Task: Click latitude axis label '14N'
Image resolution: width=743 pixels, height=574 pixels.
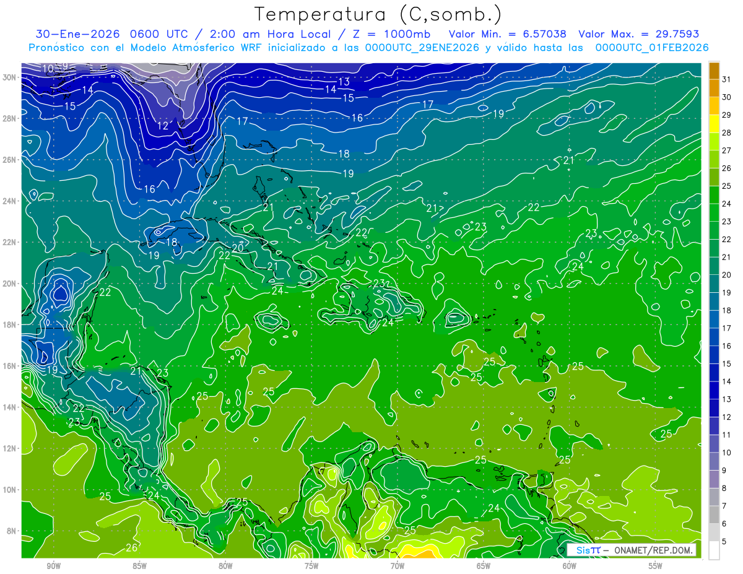Action: pos(9,407)
